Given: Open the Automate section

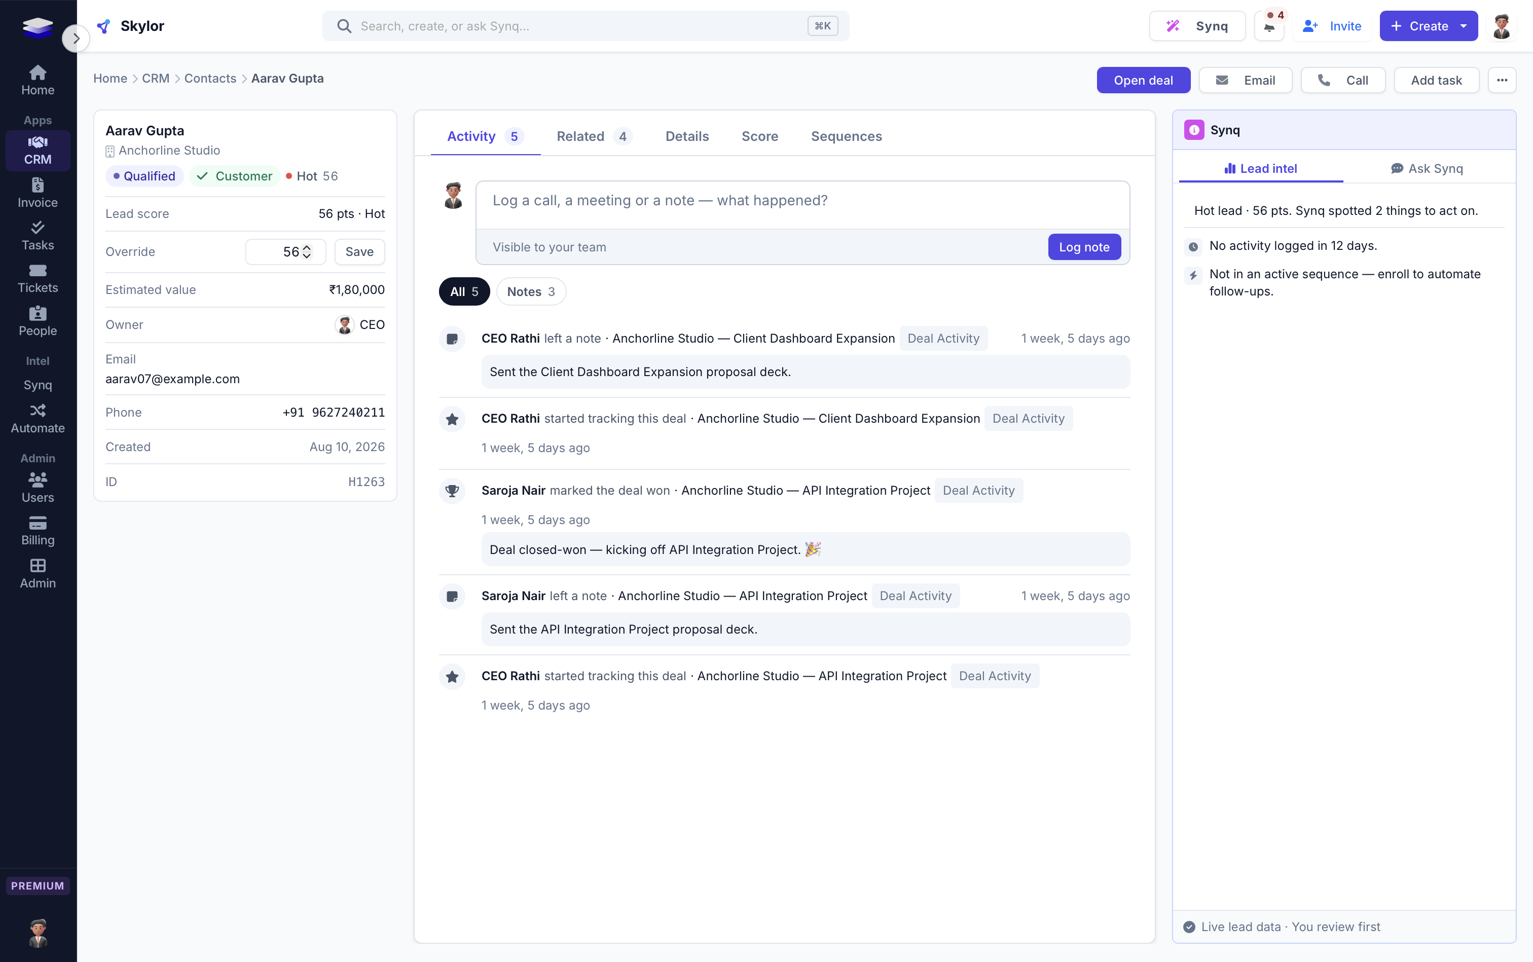Looking at the screenshot, I should click(x=38, y=419).
